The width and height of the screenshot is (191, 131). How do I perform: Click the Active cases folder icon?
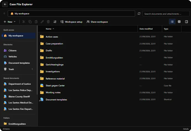[x=42, y=37]
